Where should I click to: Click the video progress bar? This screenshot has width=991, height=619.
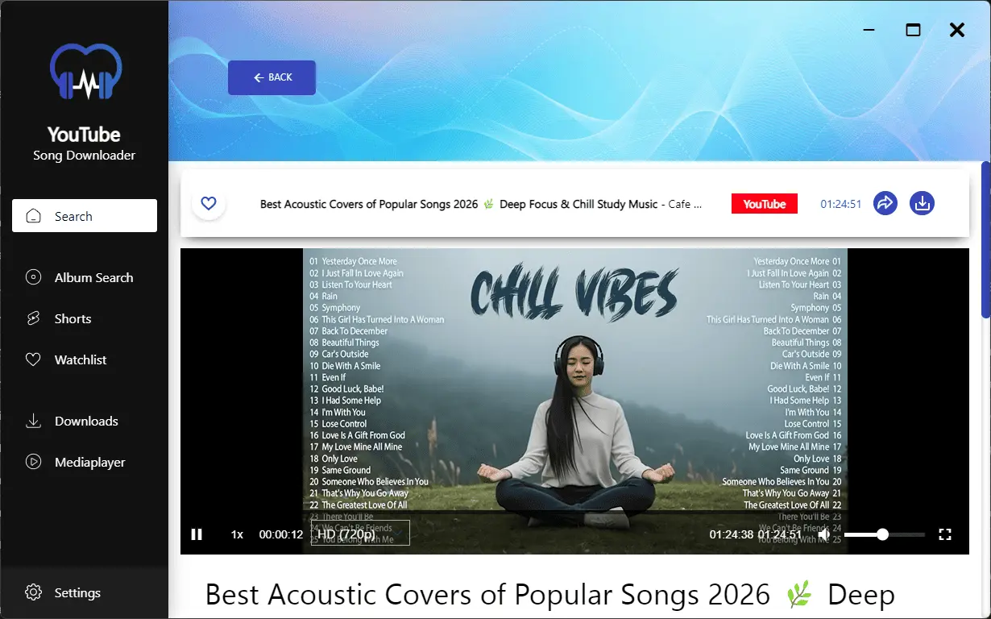coord(574,512)
